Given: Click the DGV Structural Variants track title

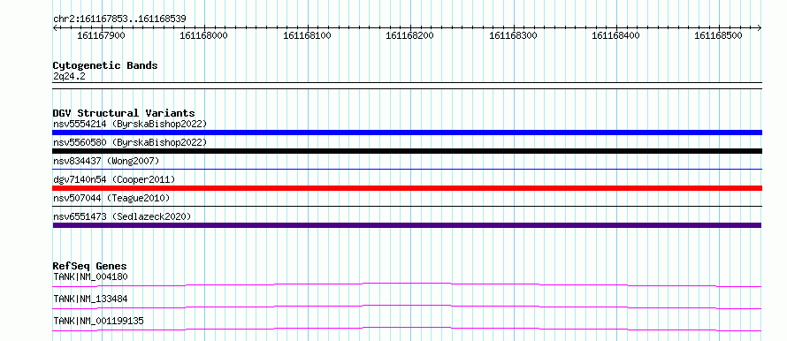Looking at the screenshot, I should tap(124, 113).
